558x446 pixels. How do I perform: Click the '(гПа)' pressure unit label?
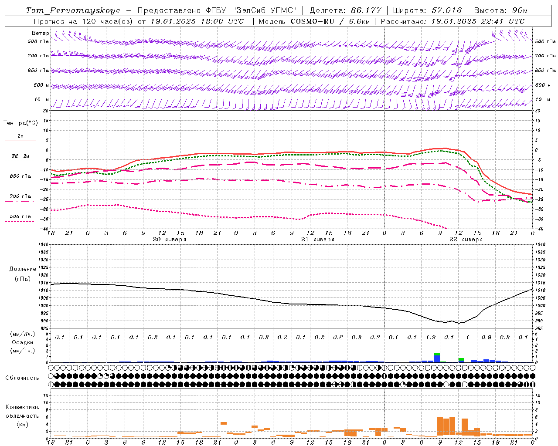pos(23,279)
